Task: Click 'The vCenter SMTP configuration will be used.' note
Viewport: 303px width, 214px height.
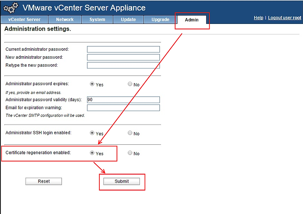Action: tap(45, 115)
